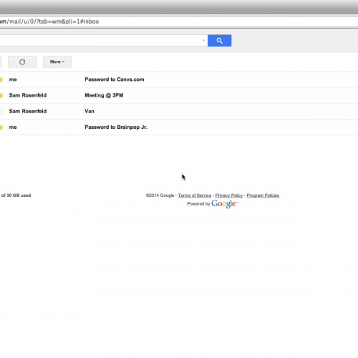The width and height of the screenshot is (358, 358).
Task: Open search options dropdown arrow
Action: coord(203,41)
